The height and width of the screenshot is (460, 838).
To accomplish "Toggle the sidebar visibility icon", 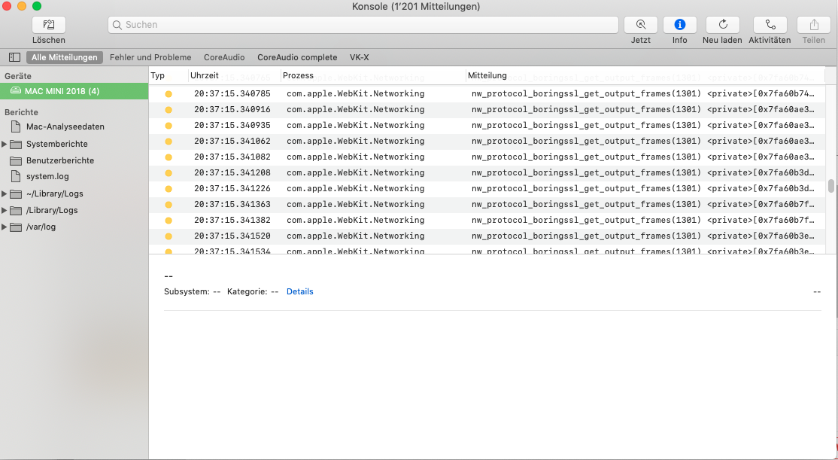I will point(15,57).
